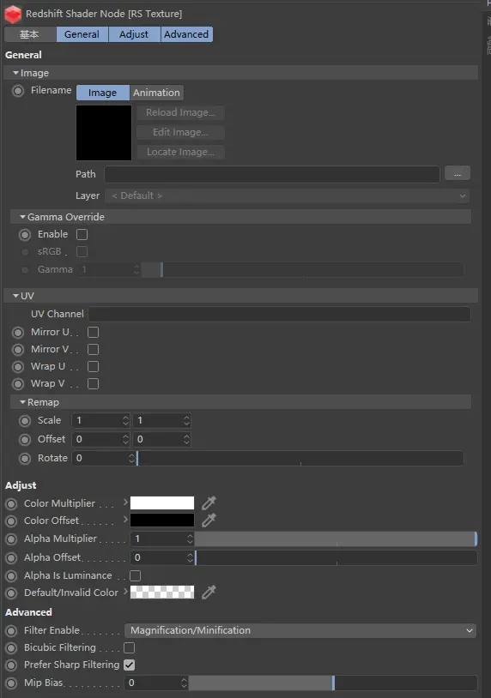Click the Mip Bias slider track
Image resolution: width=491 pixels, height=698 pixels.
(333, 683)
